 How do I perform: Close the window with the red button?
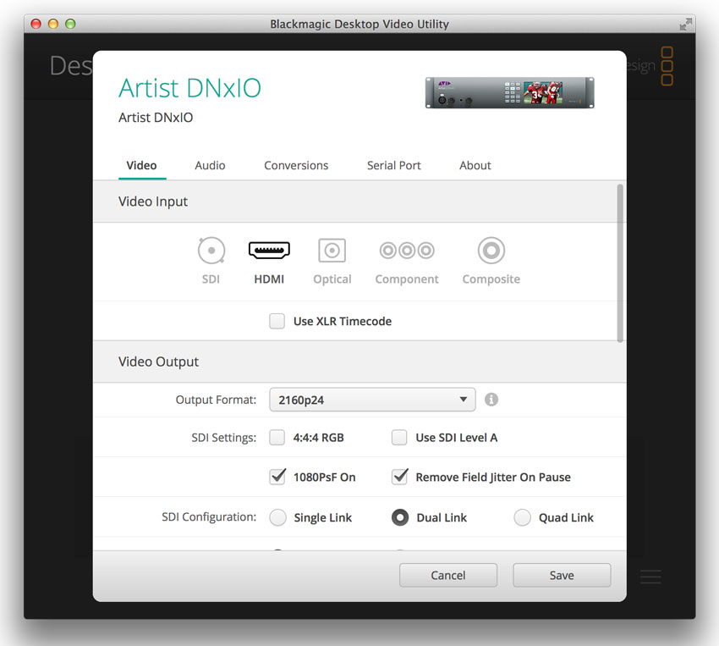(36, 24)
